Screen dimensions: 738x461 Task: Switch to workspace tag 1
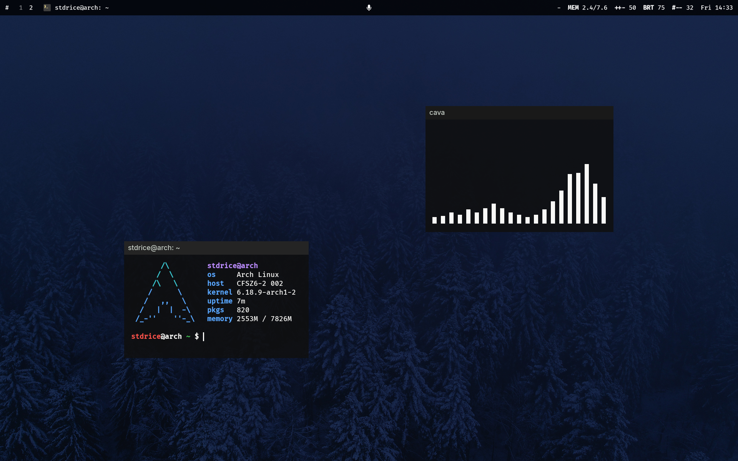21,8
